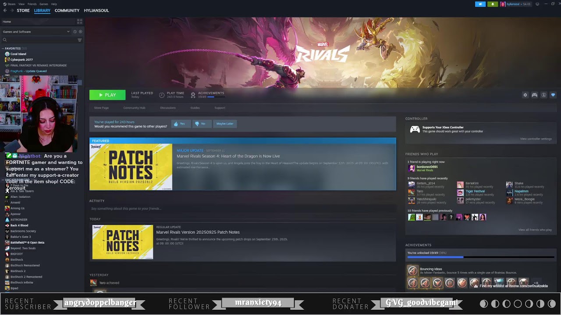Select BioShock Infinite in the game list
Image resolution: width=561 pixels, height=315 pixels.
coord(21,282)
